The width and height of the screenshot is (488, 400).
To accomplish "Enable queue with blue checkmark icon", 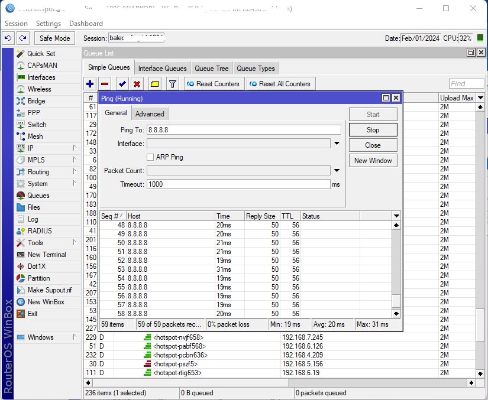I will pos(122,84).
